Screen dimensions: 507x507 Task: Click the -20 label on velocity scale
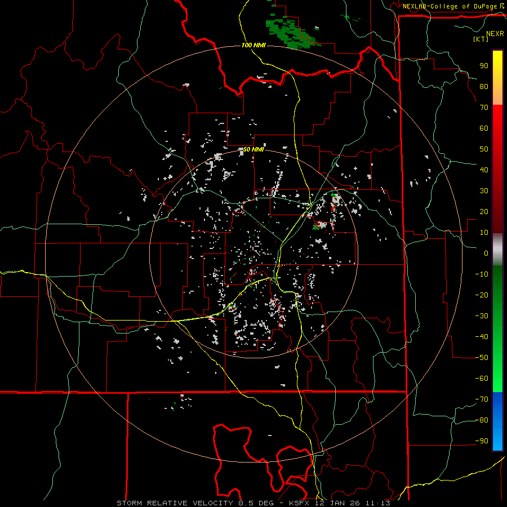click(x=482, y=295)
